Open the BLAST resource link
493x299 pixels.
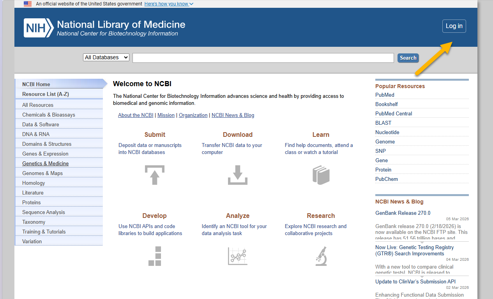pyautogui.click(x=383, y=123)
